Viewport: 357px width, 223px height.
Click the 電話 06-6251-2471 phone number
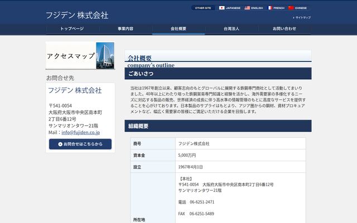pyautogui.click(x=196, y=202)
